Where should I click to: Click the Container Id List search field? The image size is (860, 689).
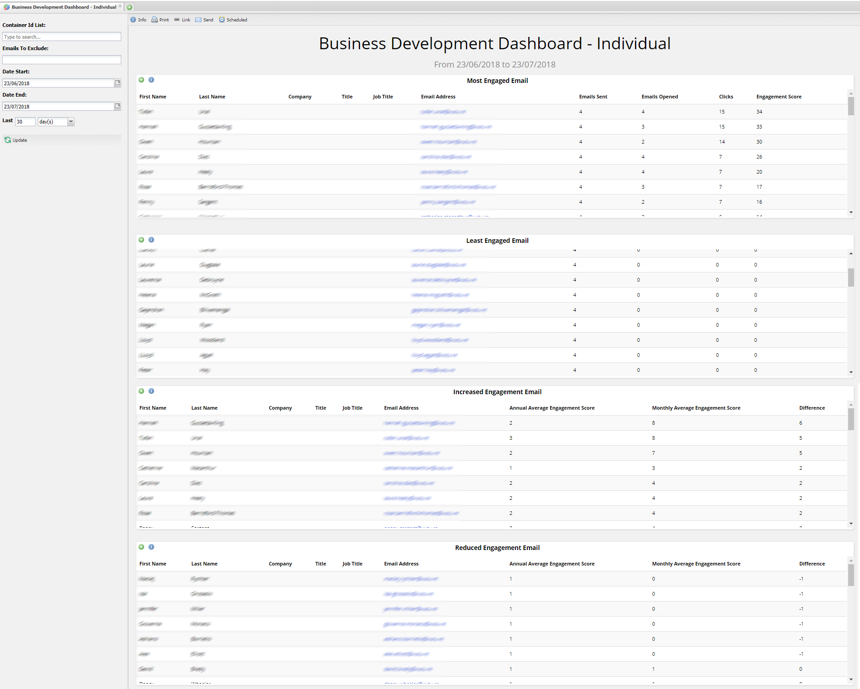[x=62, y=36]
